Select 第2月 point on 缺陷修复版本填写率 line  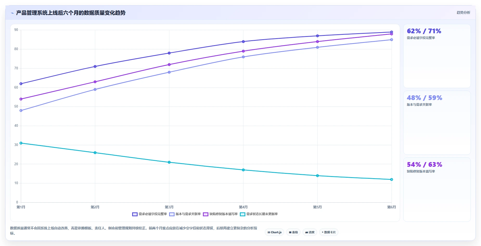[95, 82]
